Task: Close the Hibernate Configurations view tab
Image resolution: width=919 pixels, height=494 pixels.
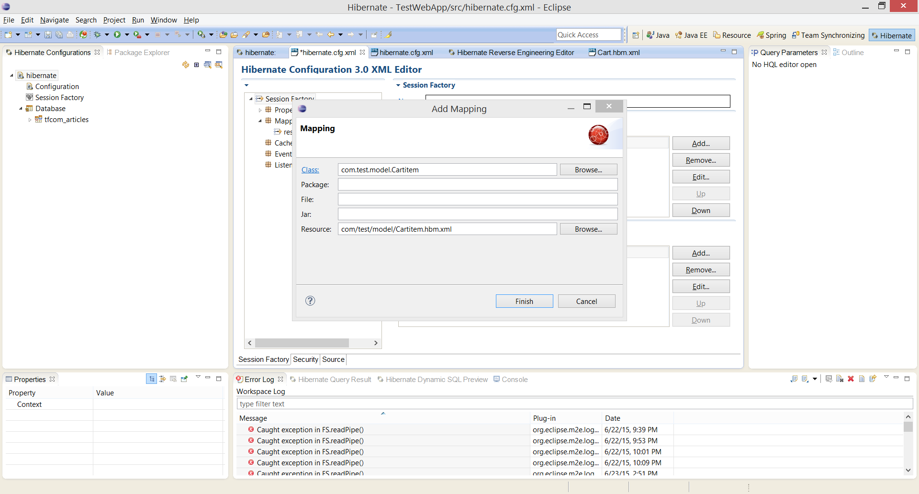Action: 97,52
